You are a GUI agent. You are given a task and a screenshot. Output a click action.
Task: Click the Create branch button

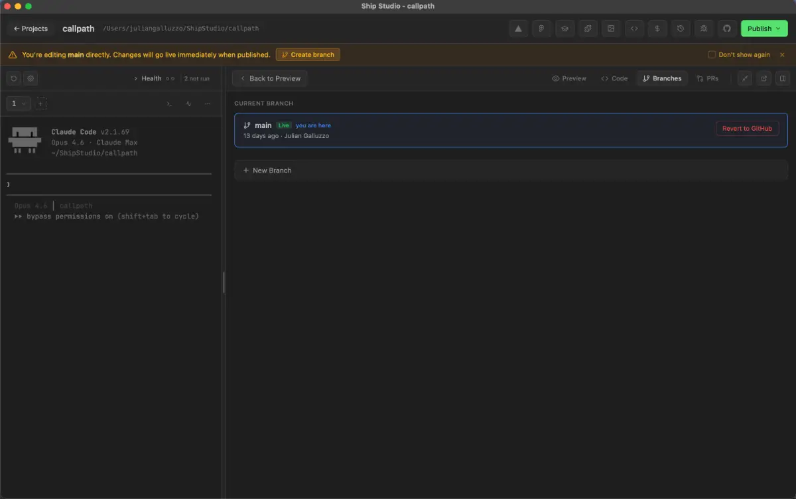click(308, 54)
